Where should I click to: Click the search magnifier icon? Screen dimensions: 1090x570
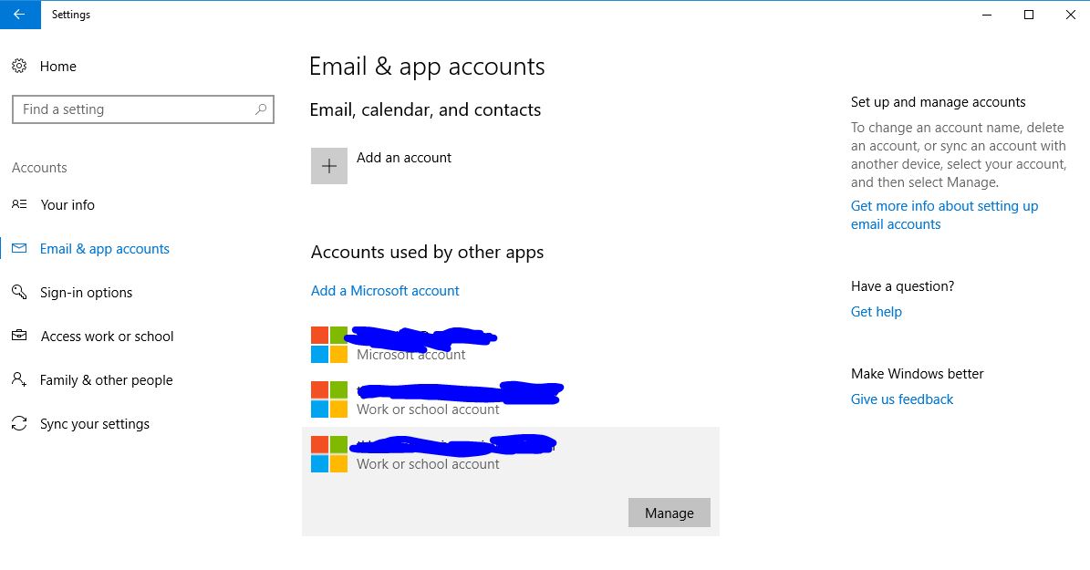pos(261,109)
